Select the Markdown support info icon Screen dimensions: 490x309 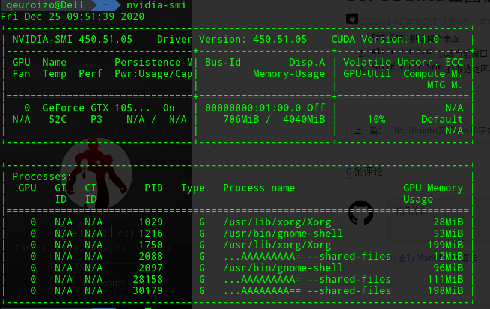391,257
